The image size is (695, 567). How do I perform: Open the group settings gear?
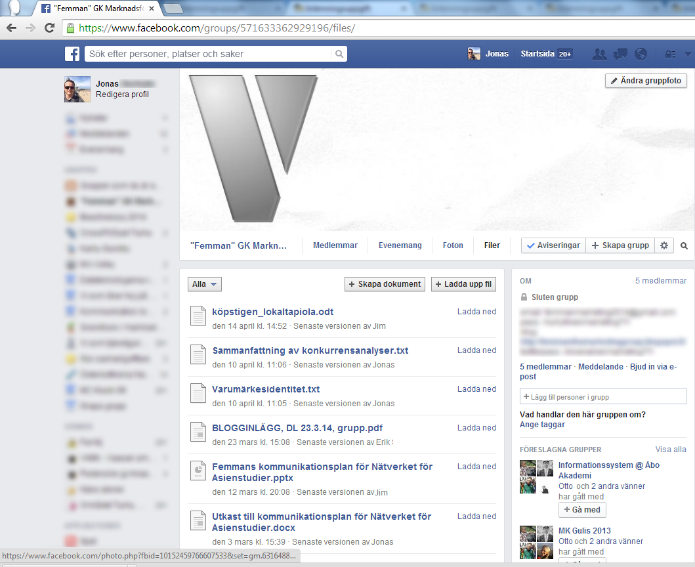(664, 245)
